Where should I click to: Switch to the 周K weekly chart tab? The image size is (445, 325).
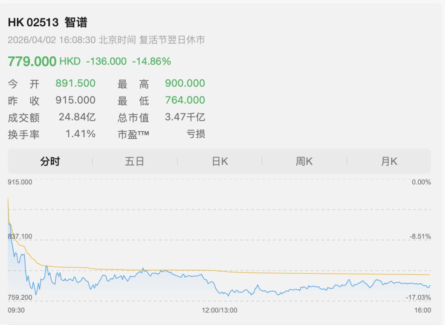(x=304, y=161)
